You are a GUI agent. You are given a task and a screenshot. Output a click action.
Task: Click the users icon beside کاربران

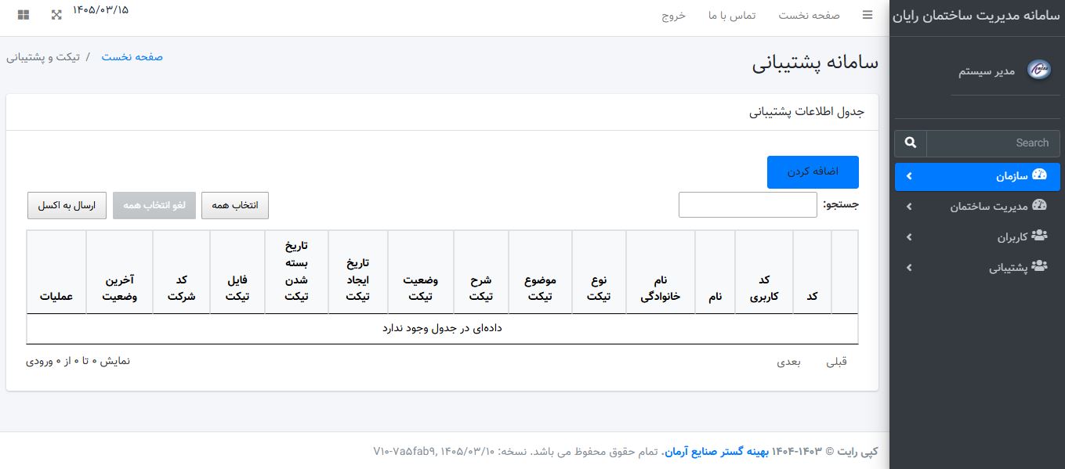[x=1039, y=235]
